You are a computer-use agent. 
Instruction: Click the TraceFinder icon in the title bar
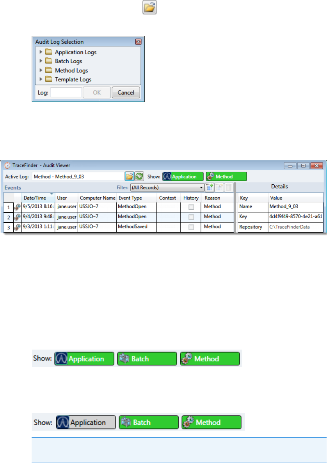[x=7, y=166]
